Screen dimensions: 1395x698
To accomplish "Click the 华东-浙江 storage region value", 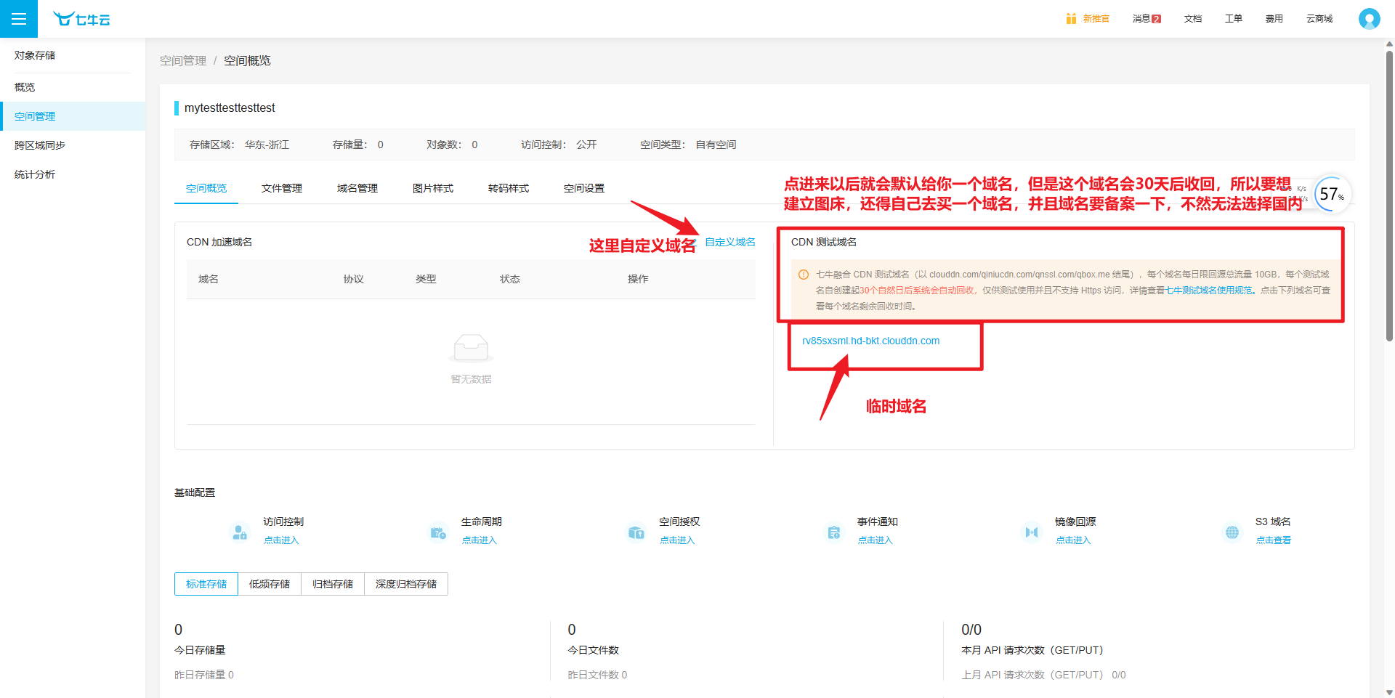I will [x=267, y=145].
